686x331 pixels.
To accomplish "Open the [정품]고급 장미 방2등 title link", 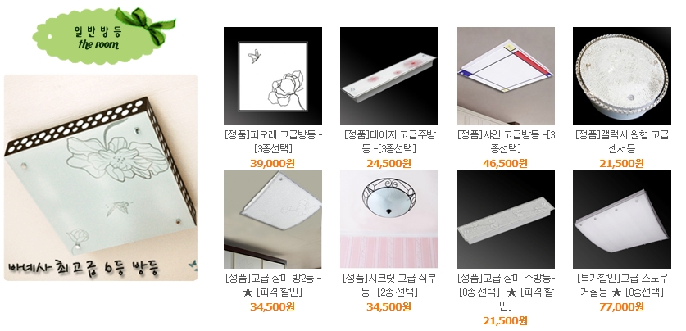I will (x=273, y=284).
